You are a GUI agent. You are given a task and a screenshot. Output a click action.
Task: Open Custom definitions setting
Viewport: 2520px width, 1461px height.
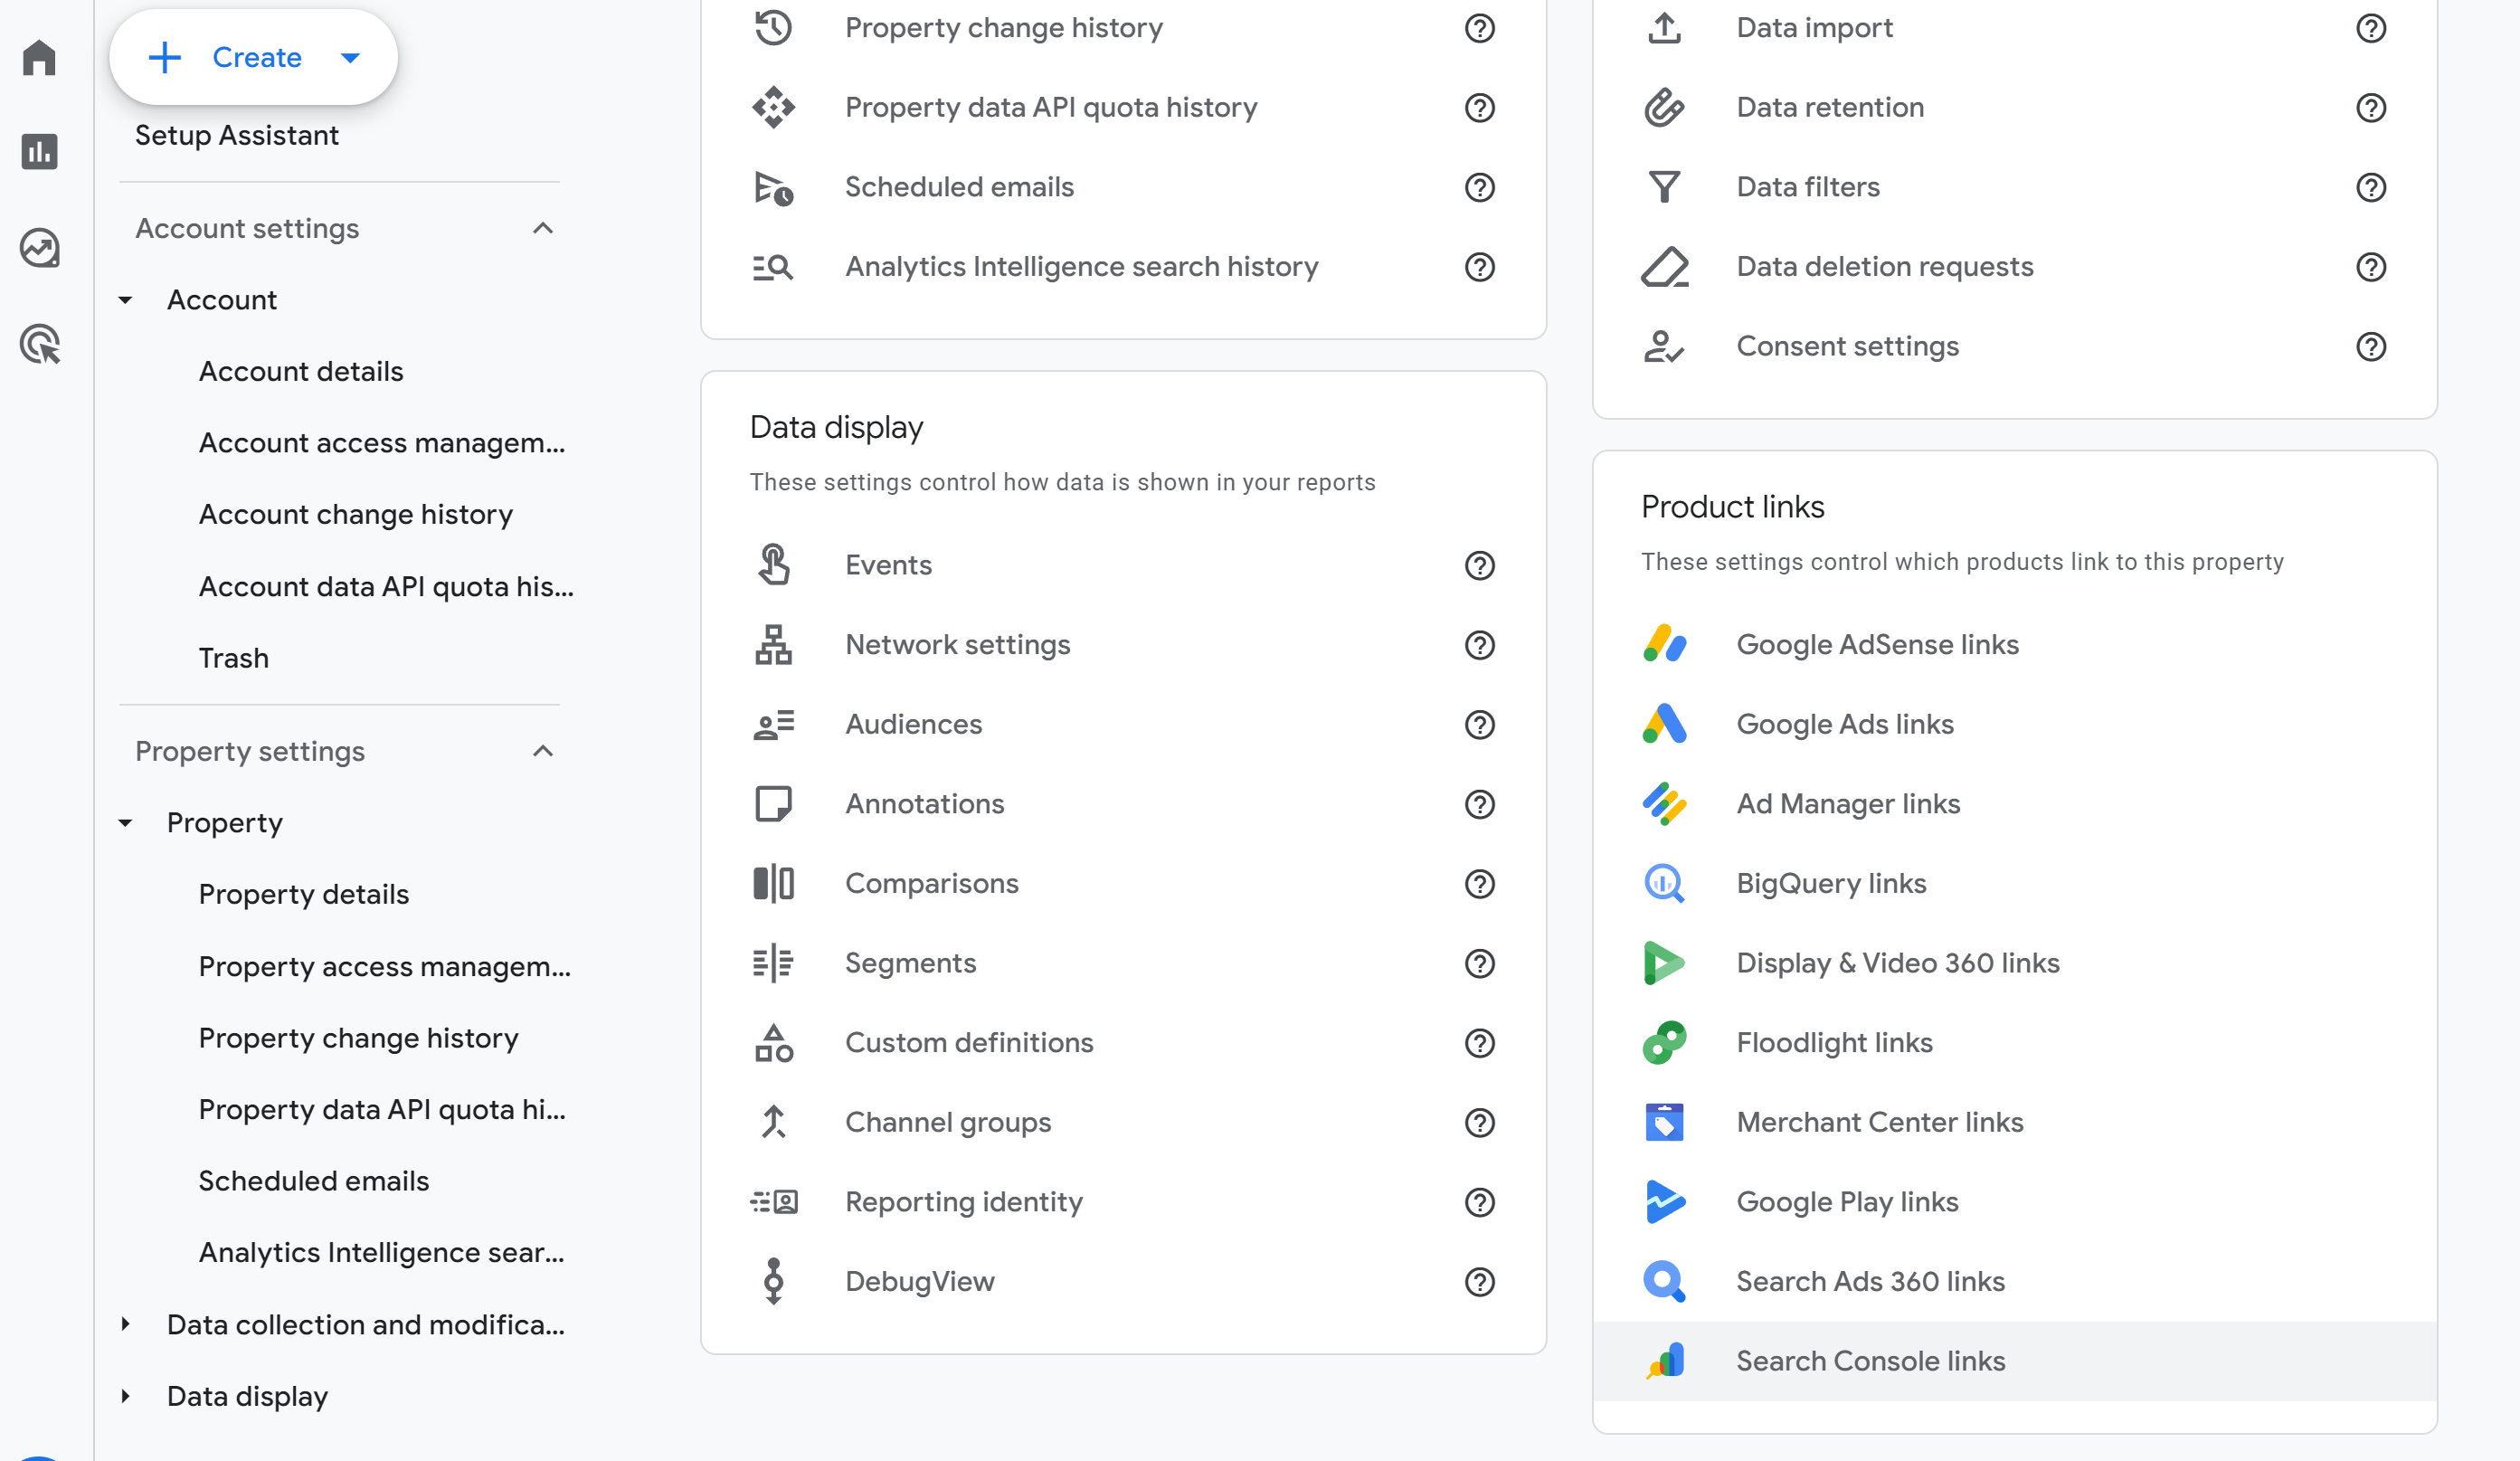[968, 1042]
